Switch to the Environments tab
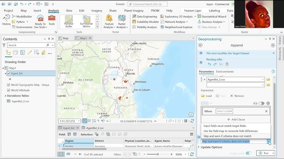Viewport: 284px width, 159px height. point(225,72)
